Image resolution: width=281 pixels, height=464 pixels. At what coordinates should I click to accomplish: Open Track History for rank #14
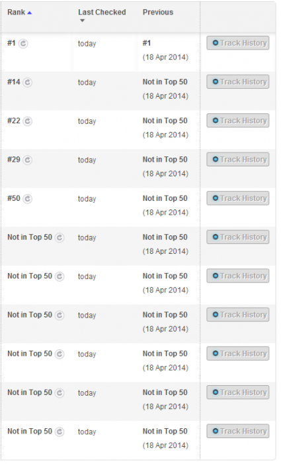(238, 82)
